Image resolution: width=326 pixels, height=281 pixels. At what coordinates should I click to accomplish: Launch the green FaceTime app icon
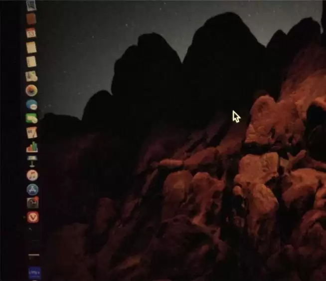[x=32, y=118]
